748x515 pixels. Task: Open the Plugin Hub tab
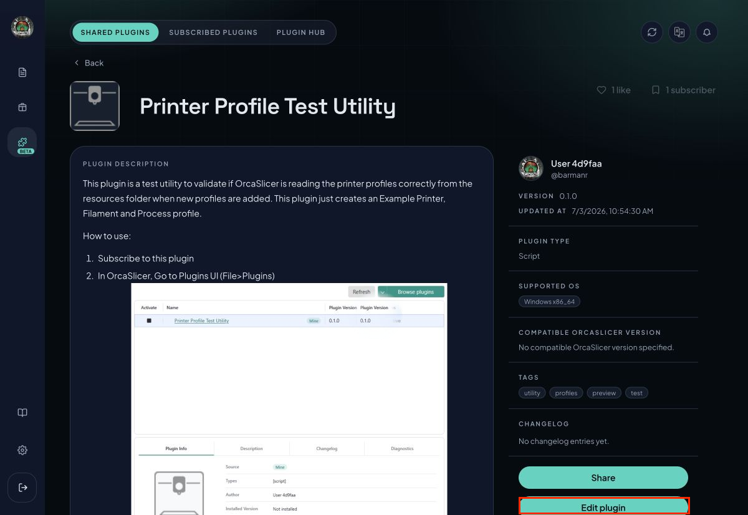301,32
